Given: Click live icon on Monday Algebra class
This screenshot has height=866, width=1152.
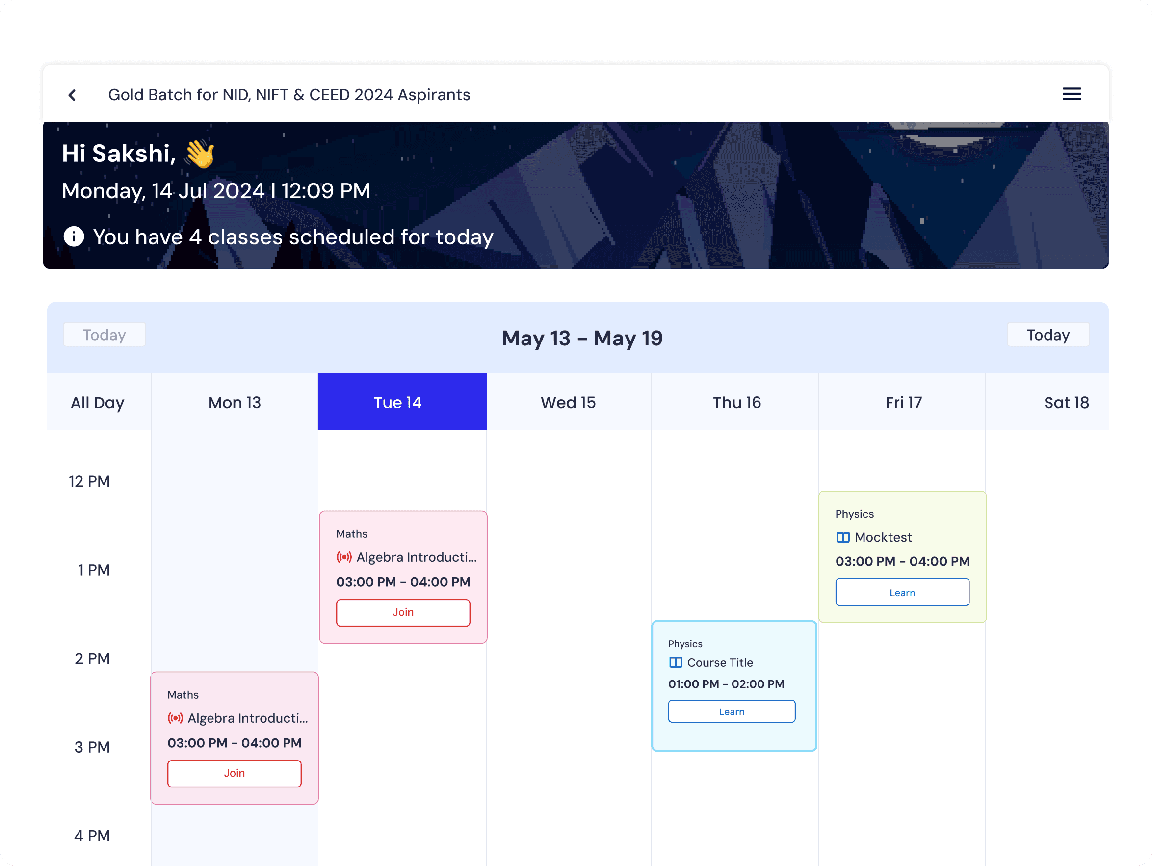Looking at the screenshot, I should point(175,718).
